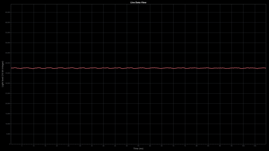
Task: Click the 20,000 y-axis tick label
Action: [8, 103]
